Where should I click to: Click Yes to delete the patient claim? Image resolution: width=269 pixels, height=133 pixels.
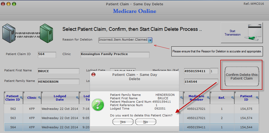tap(123, 122)
